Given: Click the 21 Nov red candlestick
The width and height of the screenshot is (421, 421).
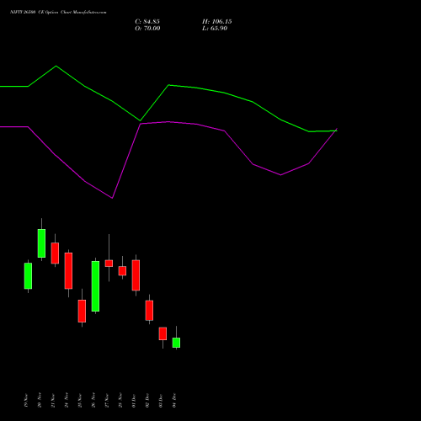Looking at the screenshot, I should tap(55, 253).
